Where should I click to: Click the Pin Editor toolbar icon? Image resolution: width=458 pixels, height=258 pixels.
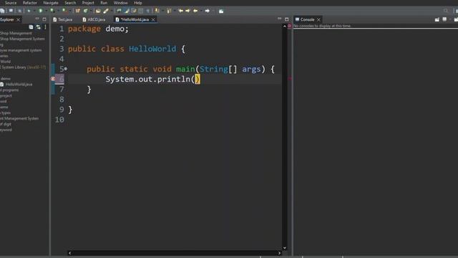coord(221,11)
